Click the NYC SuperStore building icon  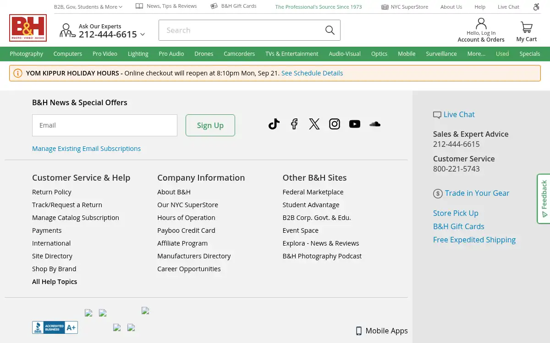(x=385, y=7)
